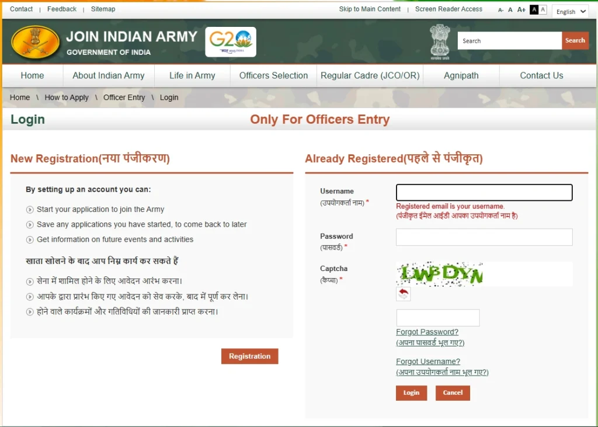
Task: Switch to light contrast with white A toggle
Action: pyautogui.click(x=543, y=10)
